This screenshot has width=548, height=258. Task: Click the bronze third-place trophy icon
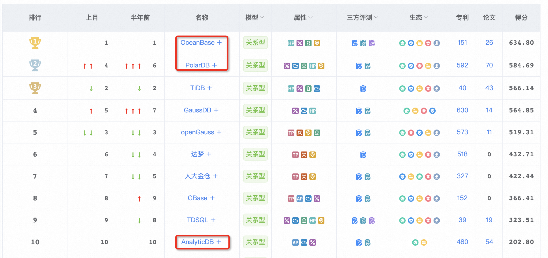[35, 88]
